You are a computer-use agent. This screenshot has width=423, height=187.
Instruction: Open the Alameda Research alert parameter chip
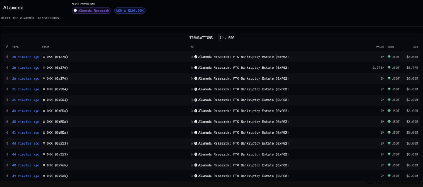coord(91,11)
